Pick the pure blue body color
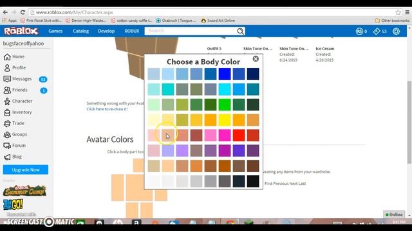 (x=225, y=74)
